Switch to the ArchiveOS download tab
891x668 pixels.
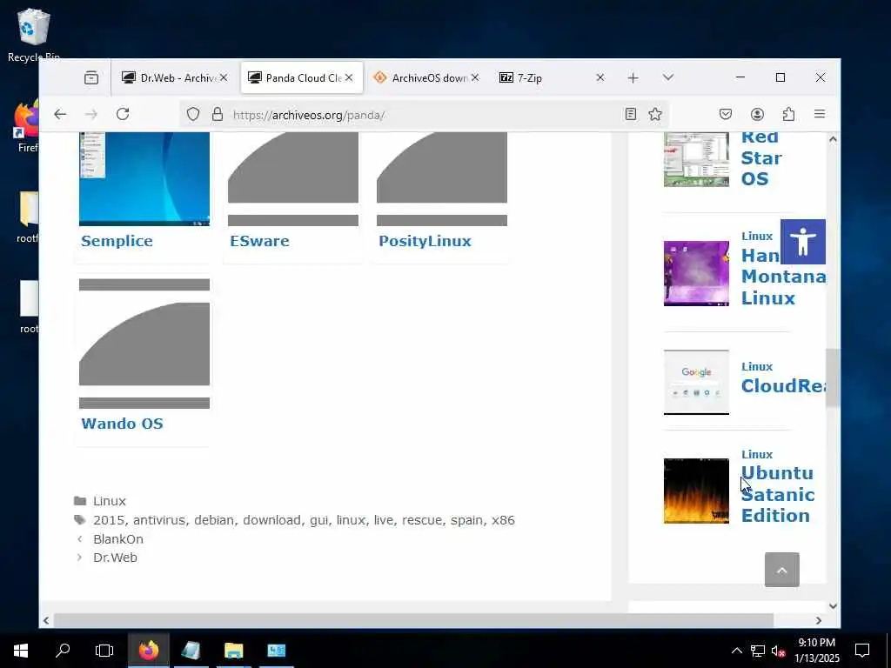click(426, 77)
